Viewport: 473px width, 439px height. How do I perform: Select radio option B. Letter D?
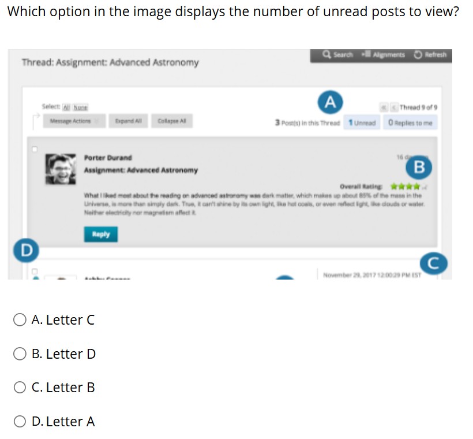click(20, 354)
